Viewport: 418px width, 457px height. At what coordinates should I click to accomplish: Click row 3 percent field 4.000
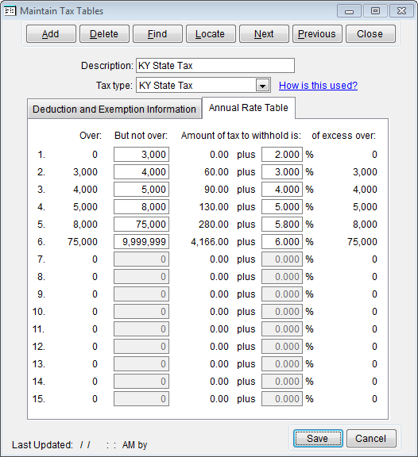[282, 190]
